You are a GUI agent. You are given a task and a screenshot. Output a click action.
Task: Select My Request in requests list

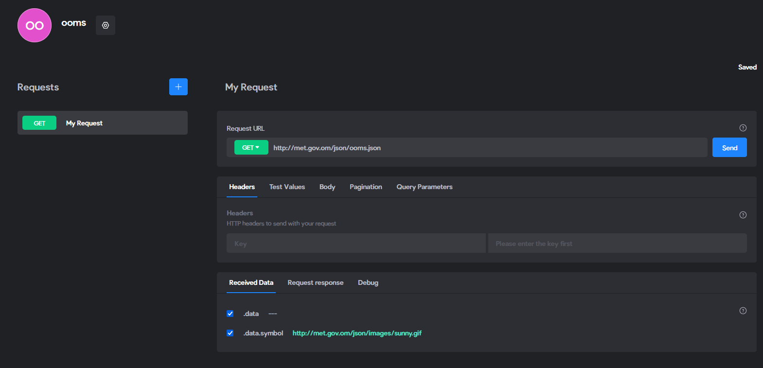pyautogui.click(x=103, y=123)
